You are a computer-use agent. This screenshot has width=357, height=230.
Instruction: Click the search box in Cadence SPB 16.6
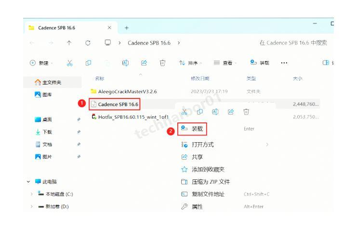tap(293, 43)
